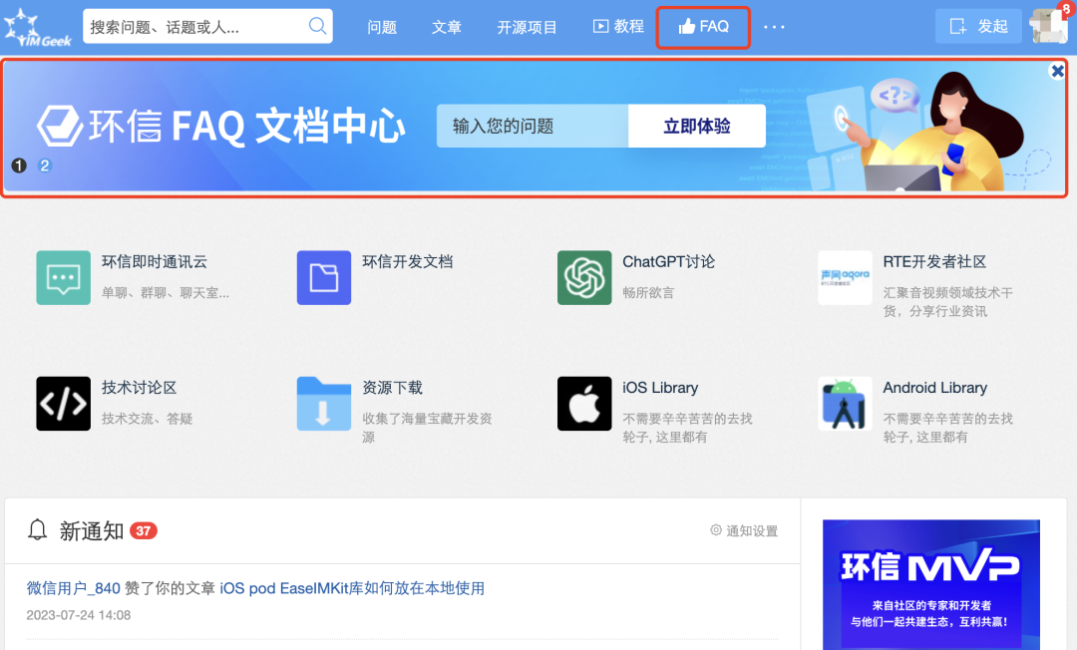Open the 资源下载 title link
This screenshot has width=1077, height=650.
392,388
